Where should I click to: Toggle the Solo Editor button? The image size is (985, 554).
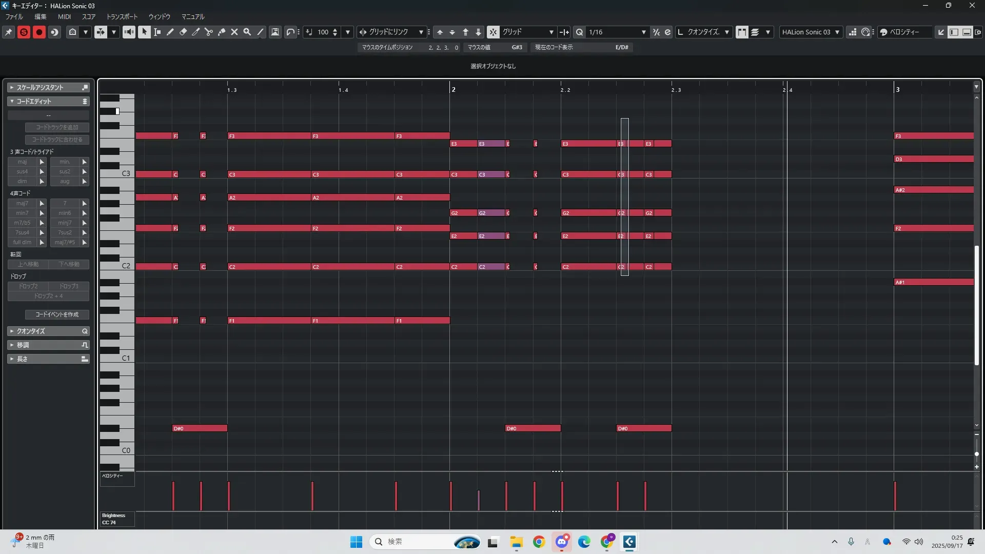coord(24,32)
